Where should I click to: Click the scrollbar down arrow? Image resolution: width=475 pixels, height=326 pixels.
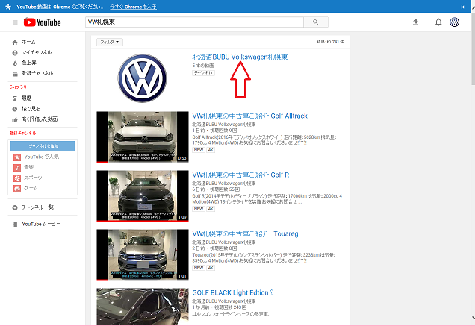pyautogui.click(x=473, y=318)
